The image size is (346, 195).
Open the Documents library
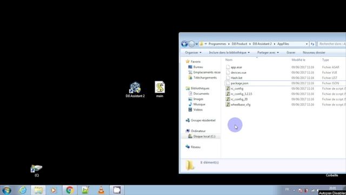201,94
